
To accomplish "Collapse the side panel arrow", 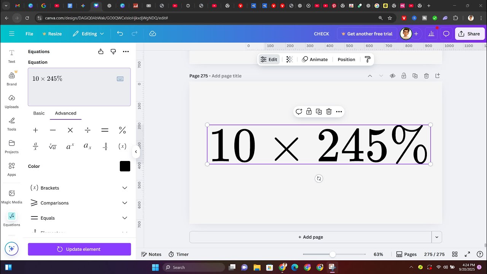I will click(x=136, y=152).
